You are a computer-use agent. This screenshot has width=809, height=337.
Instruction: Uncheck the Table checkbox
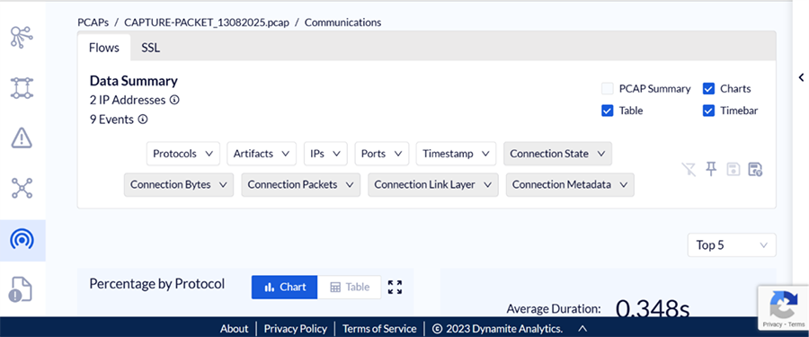coord(608,111)
